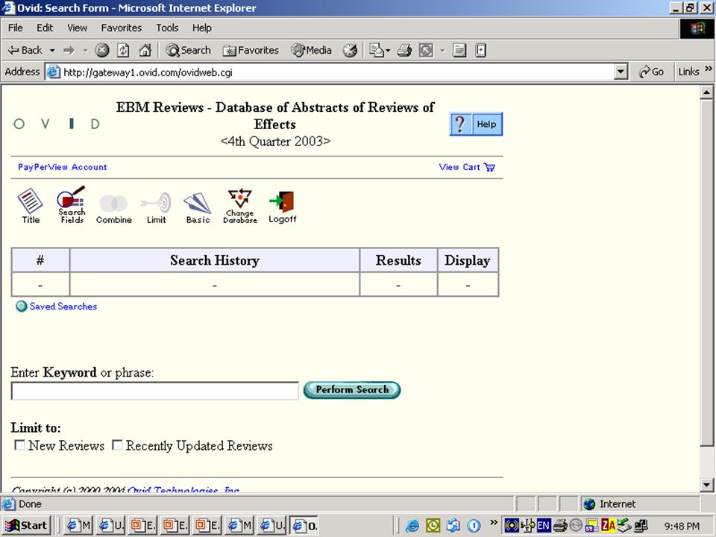The height and width of the screenshot is (537, 716).
Task: Open the Title search tool icon
Action: (x=30, y=206)
